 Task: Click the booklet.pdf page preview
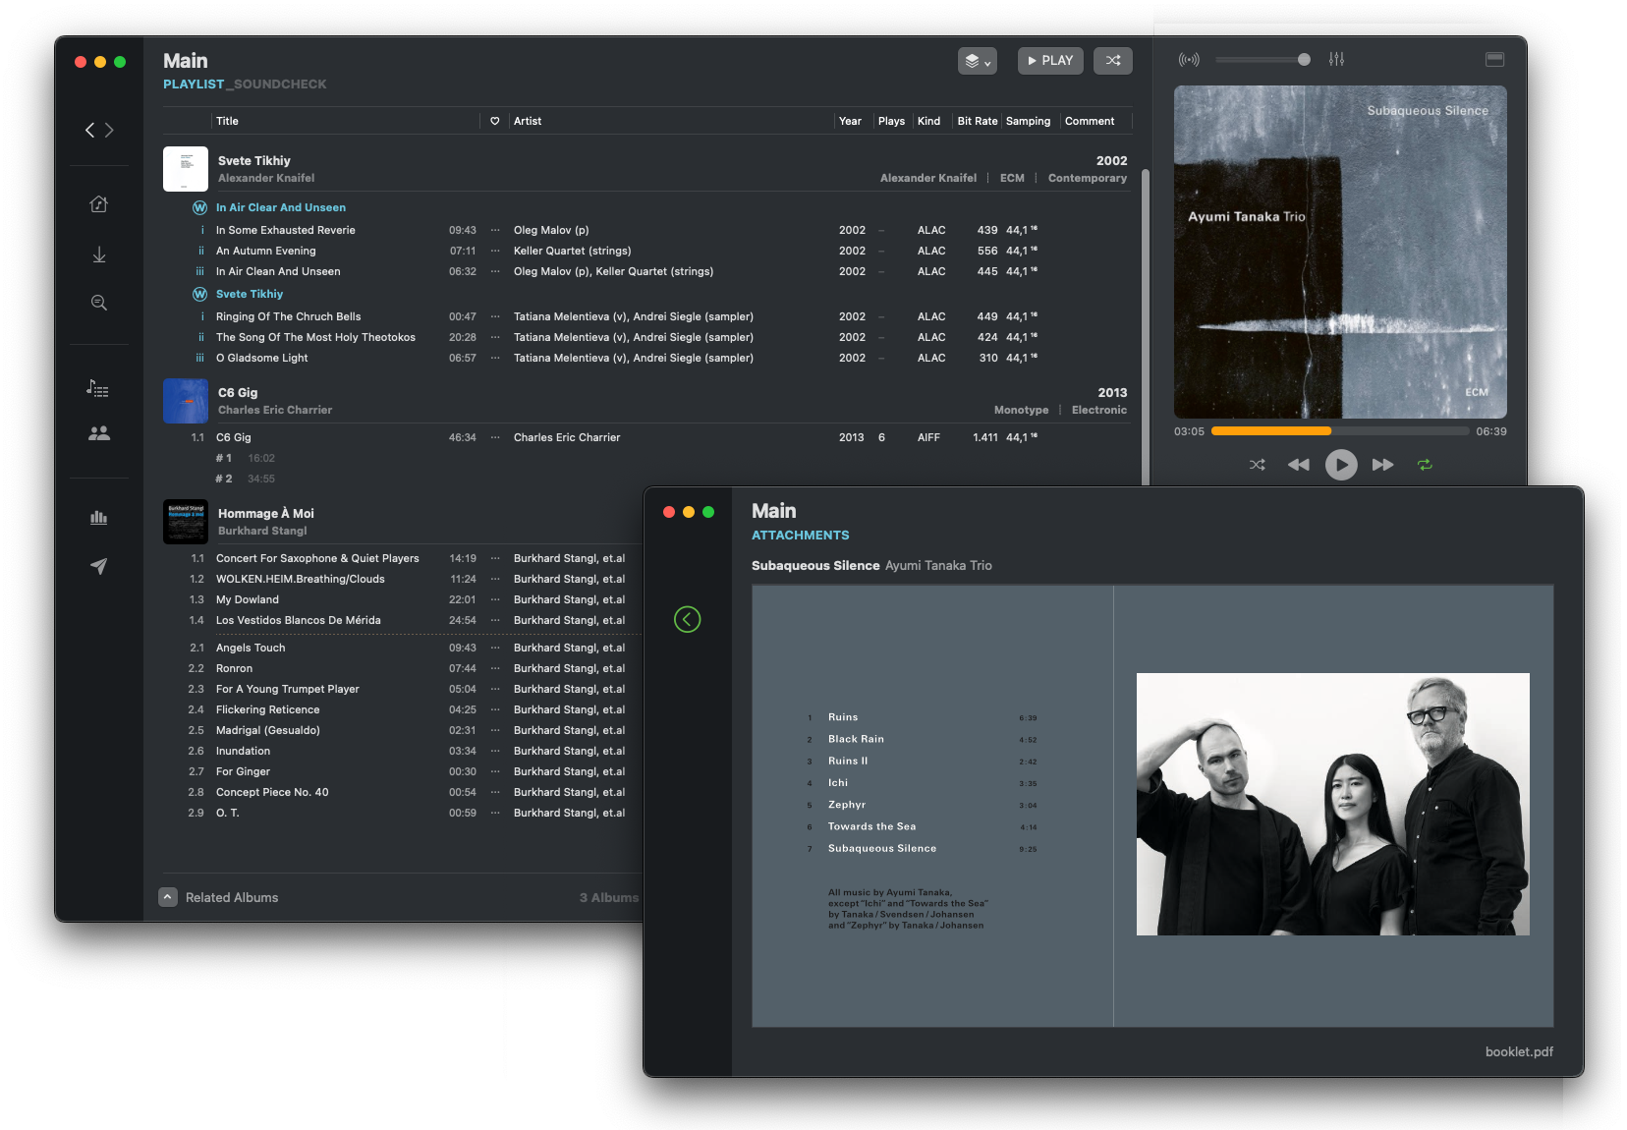[x=1152, y=806]
